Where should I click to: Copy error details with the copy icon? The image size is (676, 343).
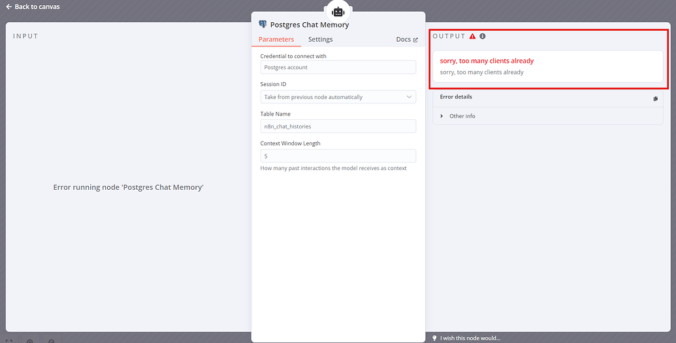655,98
